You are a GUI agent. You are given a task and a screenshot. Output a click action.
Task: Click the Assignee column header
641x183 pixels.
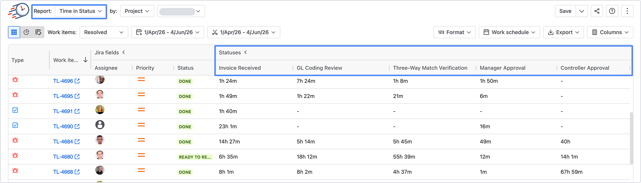[106, 68]
